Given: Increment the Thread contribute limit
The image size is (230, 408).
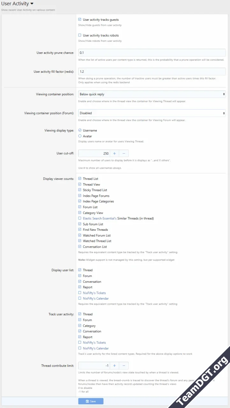Looking at the screenshot, I should tap(115, 365).
